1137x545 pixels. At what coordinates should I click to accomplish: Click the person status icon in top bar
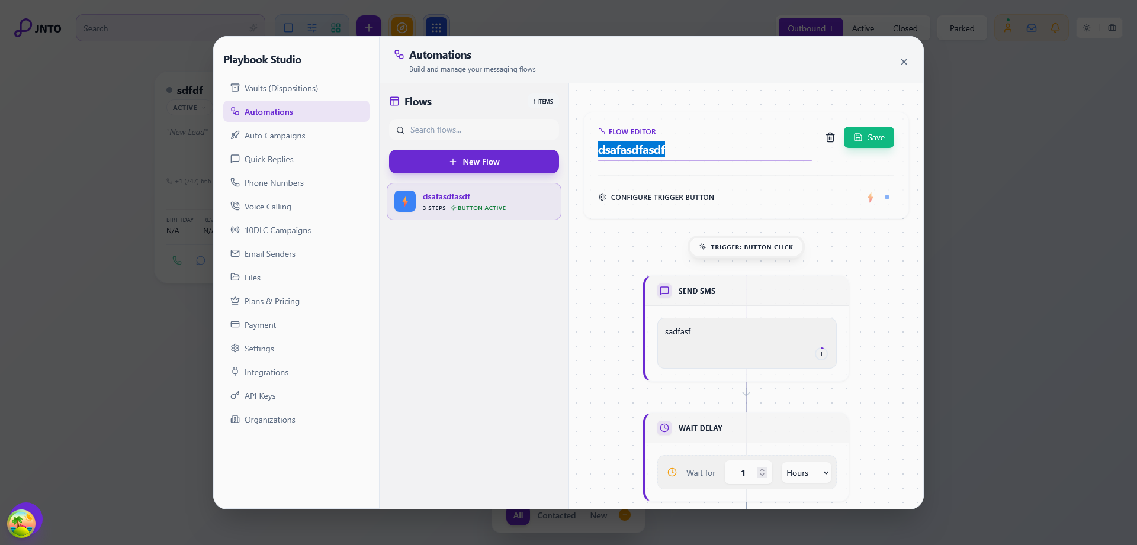tap(1008, 28)
